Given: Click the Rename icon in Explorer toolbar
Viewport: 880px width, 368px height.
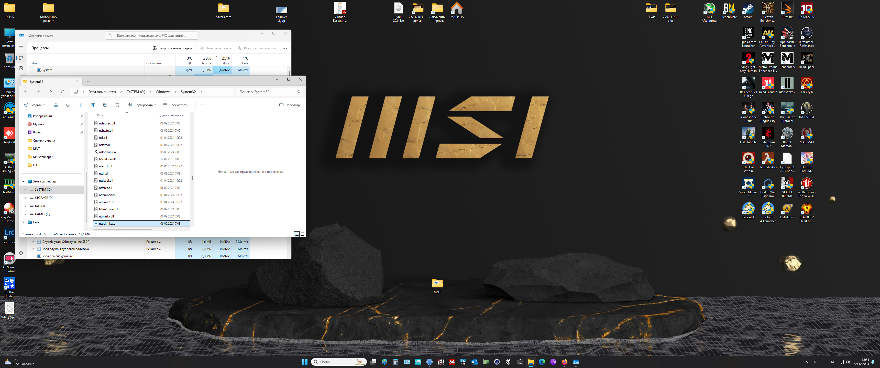Looking at the screenshot, I should 93,105.
